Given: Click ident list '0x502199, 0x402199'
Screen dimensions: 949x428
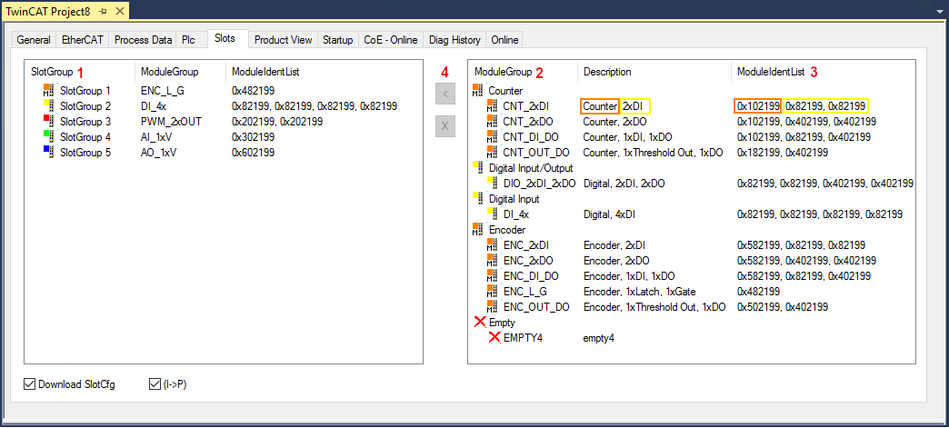Looking at the screenshot, I should [783, 307].
